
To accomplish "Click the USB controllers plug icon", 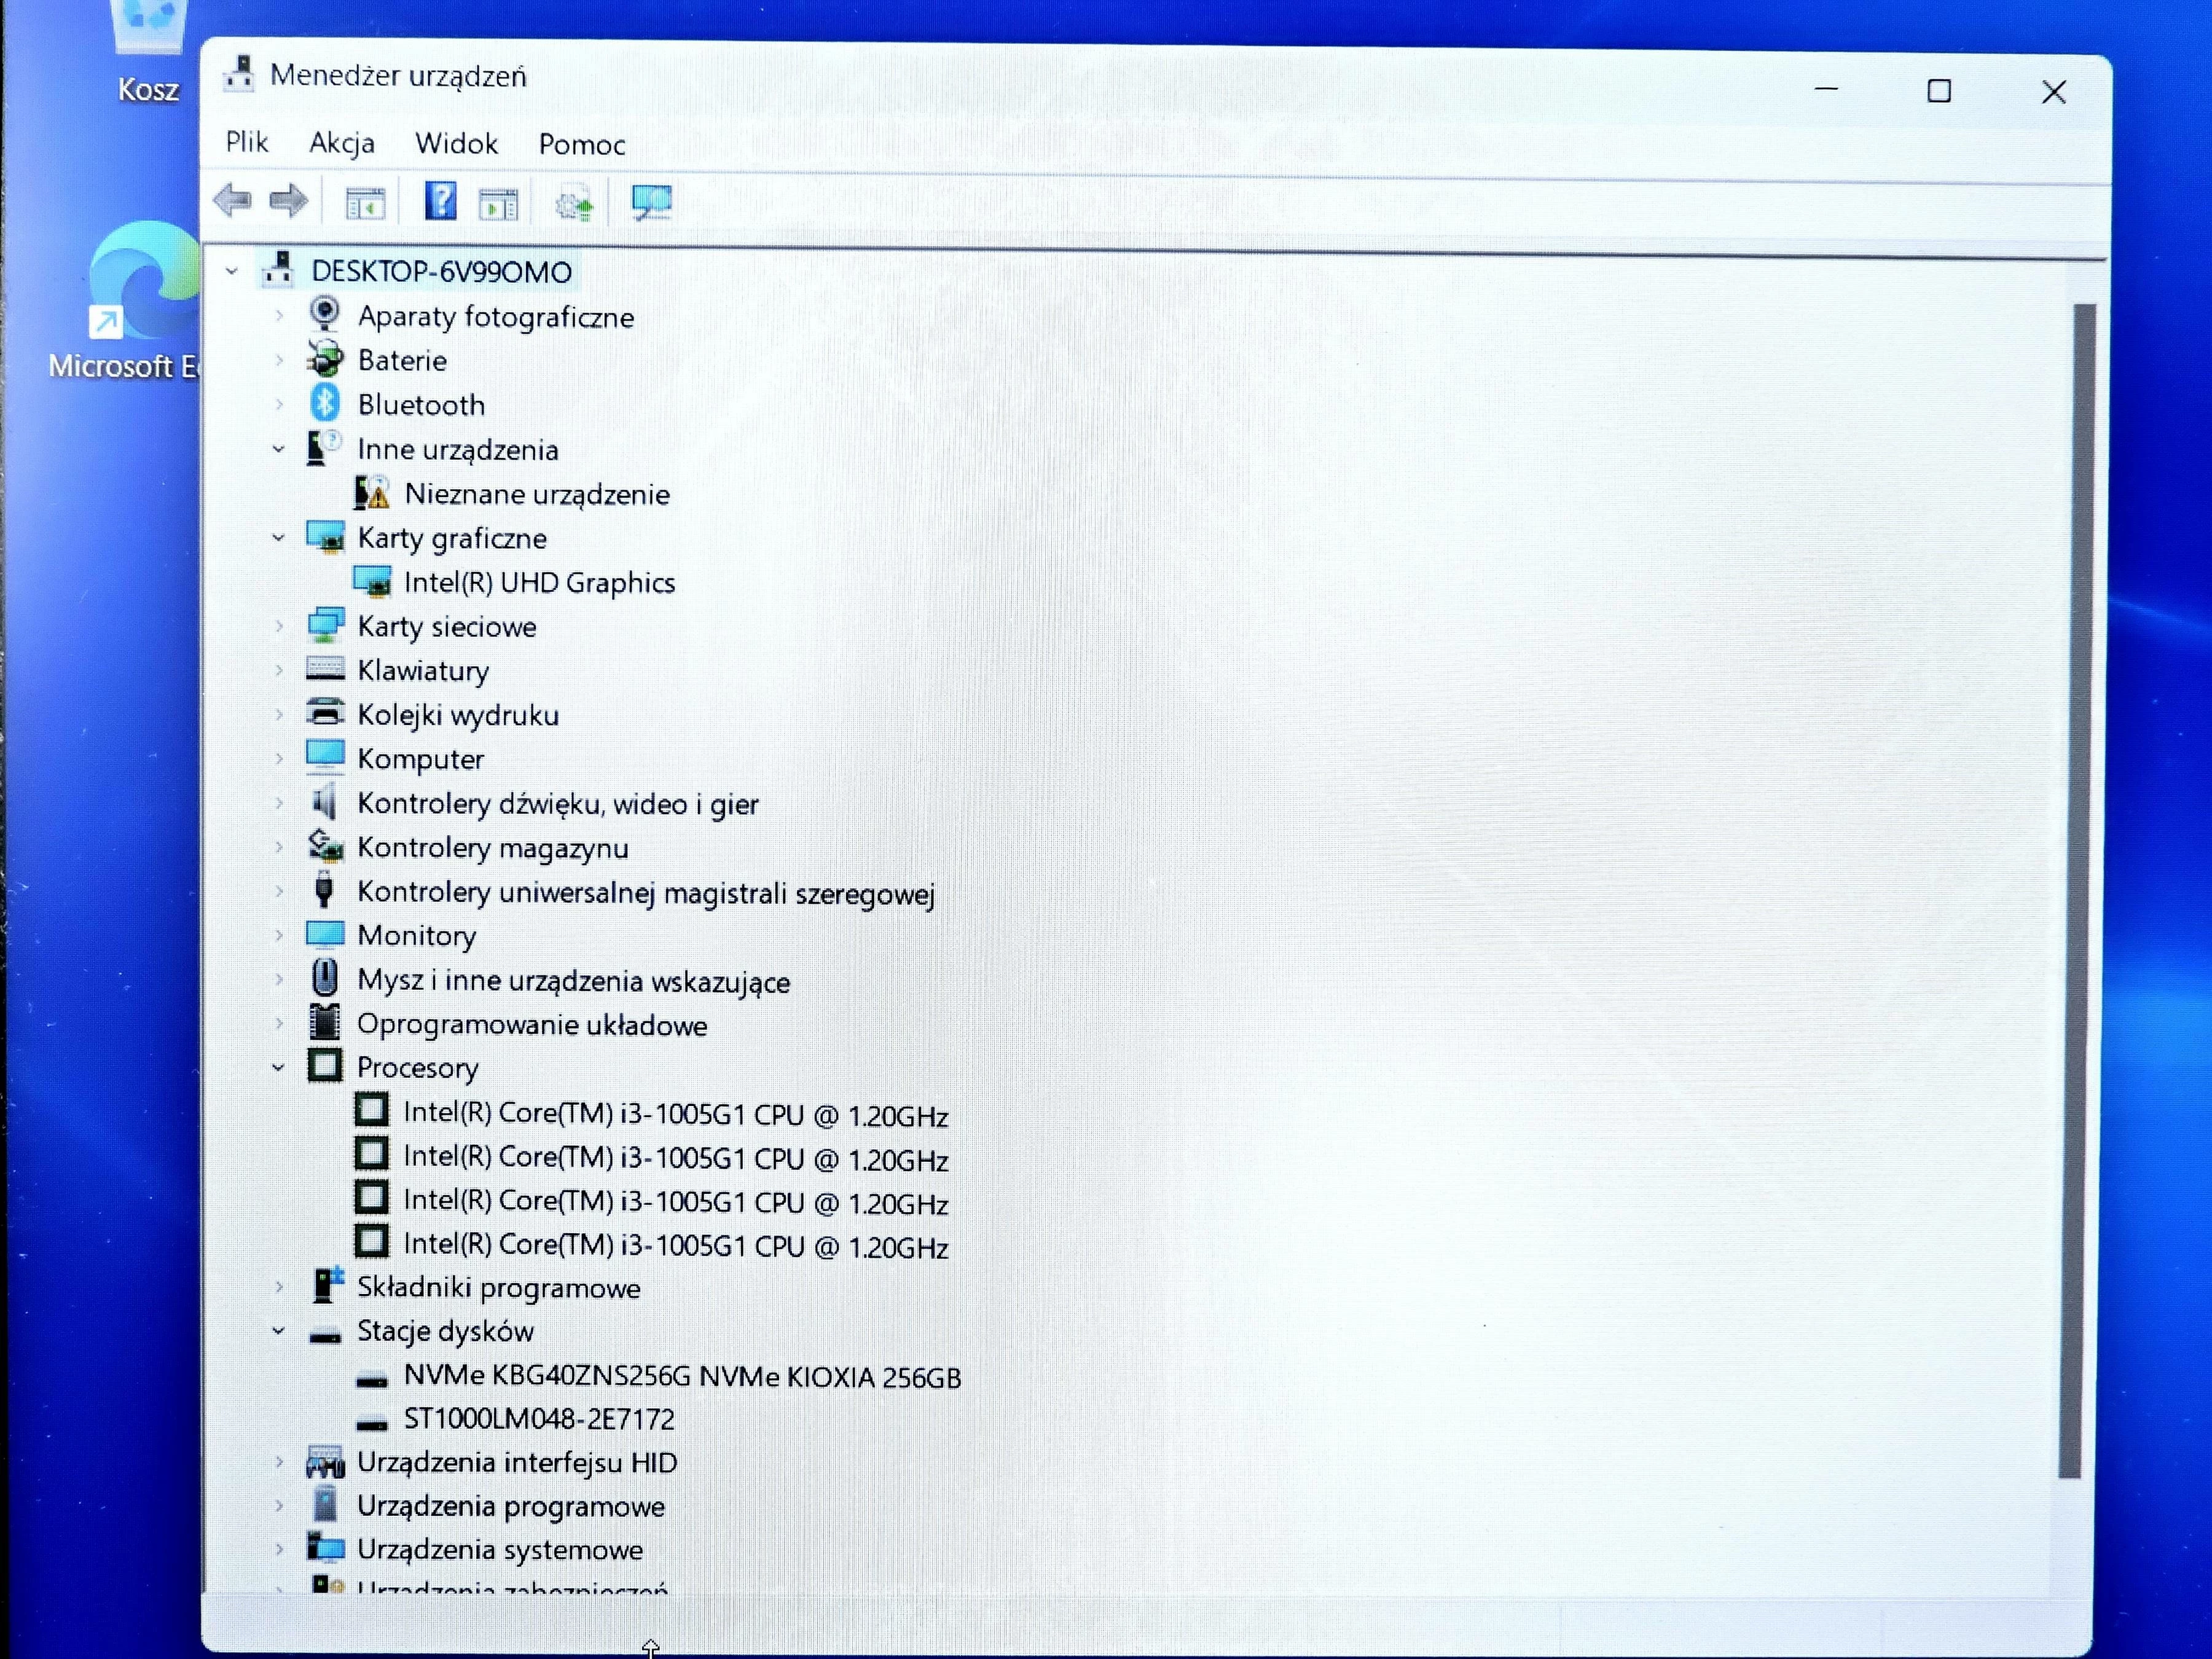I will tap(323, 890).
